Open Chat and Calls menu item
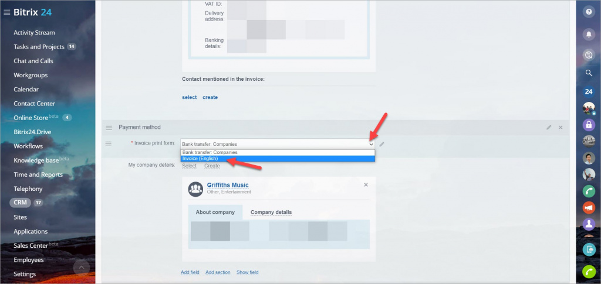 click(x=33, y=61)
